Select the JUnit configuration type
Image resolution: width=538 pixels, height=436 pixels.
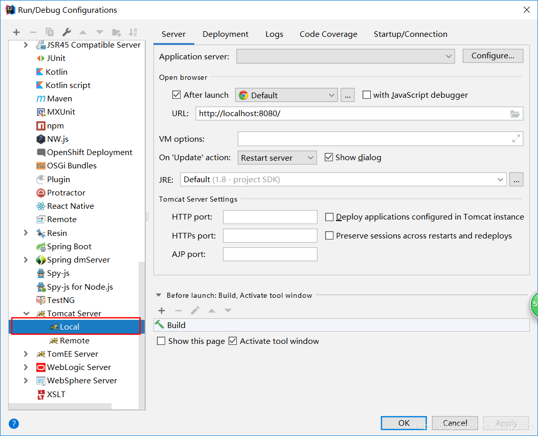click(x=51, y=58)
